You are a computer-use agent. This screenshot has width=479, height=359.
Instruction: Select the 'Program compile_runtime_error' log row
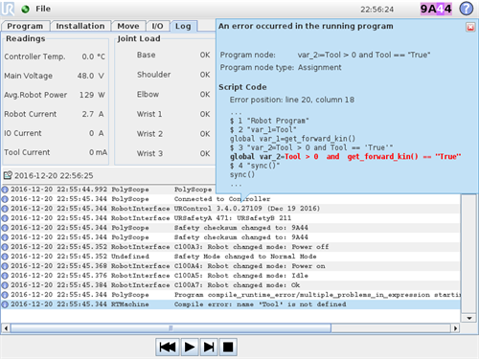pos(230,295)
